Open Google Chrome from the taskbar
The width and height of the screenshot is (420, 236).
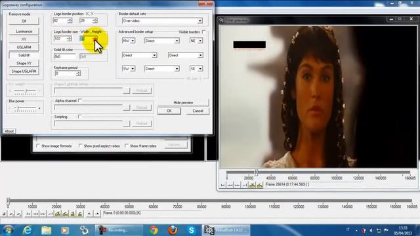(x=154, y=230)
